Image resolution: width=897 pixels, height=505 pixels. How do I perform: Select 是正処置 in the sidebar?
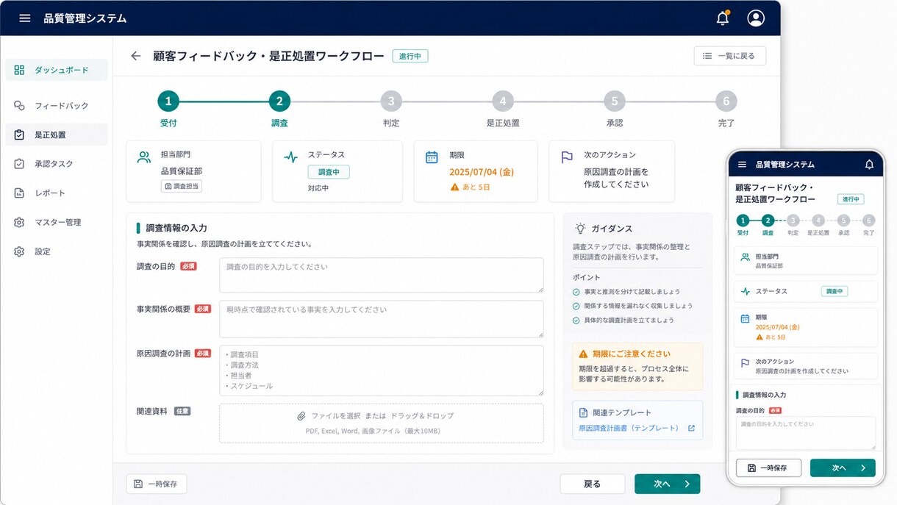[57, 135]
